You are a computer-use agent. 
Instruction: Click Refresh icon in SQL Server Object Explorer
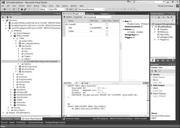click(x=3, y=17)
